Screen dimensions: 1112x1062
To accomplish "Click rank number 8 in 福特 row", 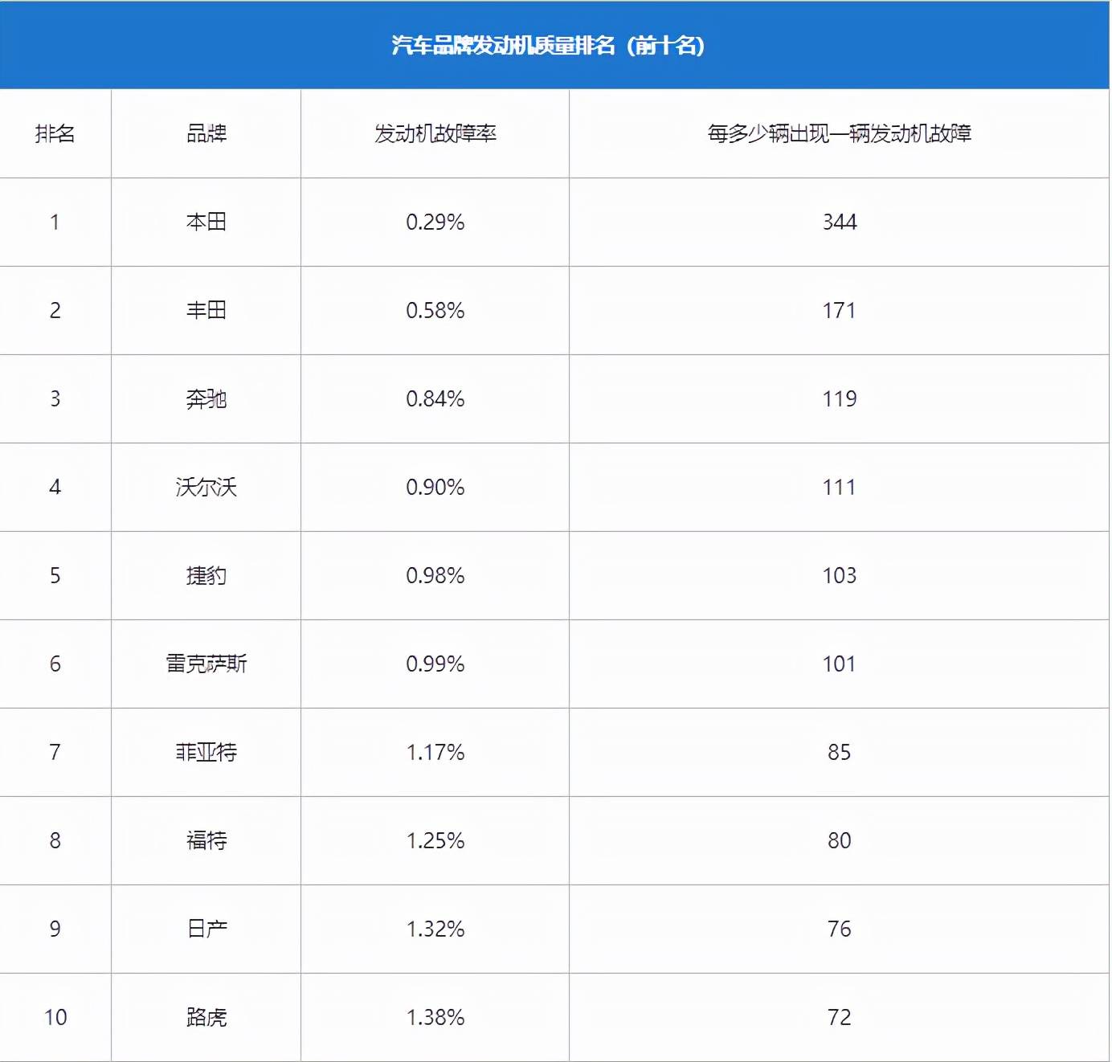I will coord(55,840).
